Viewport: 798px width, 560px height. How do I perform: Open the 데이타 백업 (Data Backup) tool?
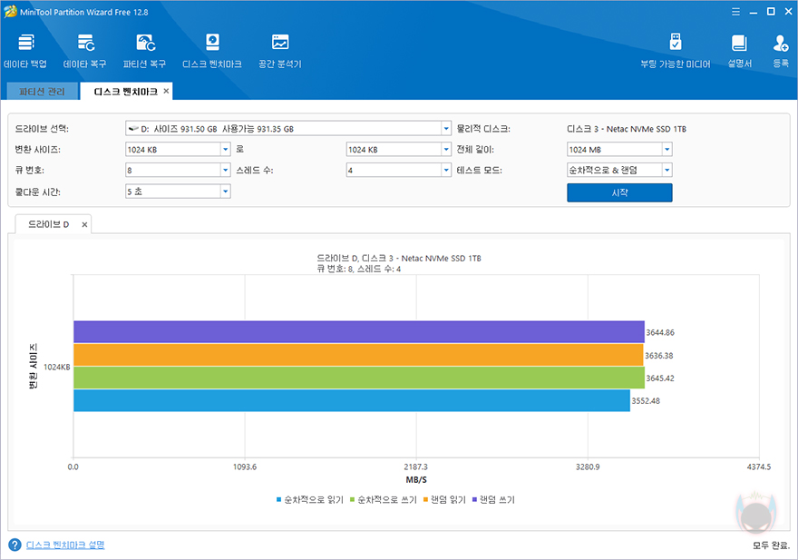pos(25,51)
